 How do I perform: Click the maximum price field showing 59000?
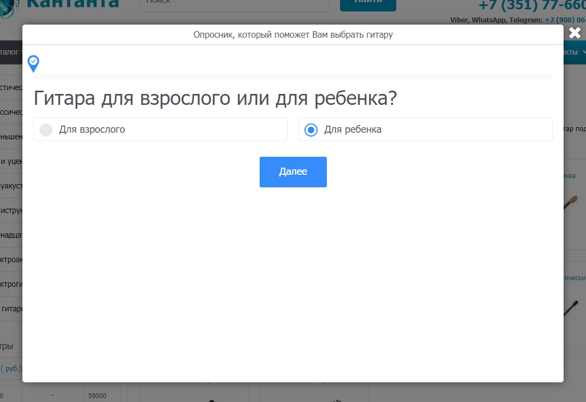point(104,395)
